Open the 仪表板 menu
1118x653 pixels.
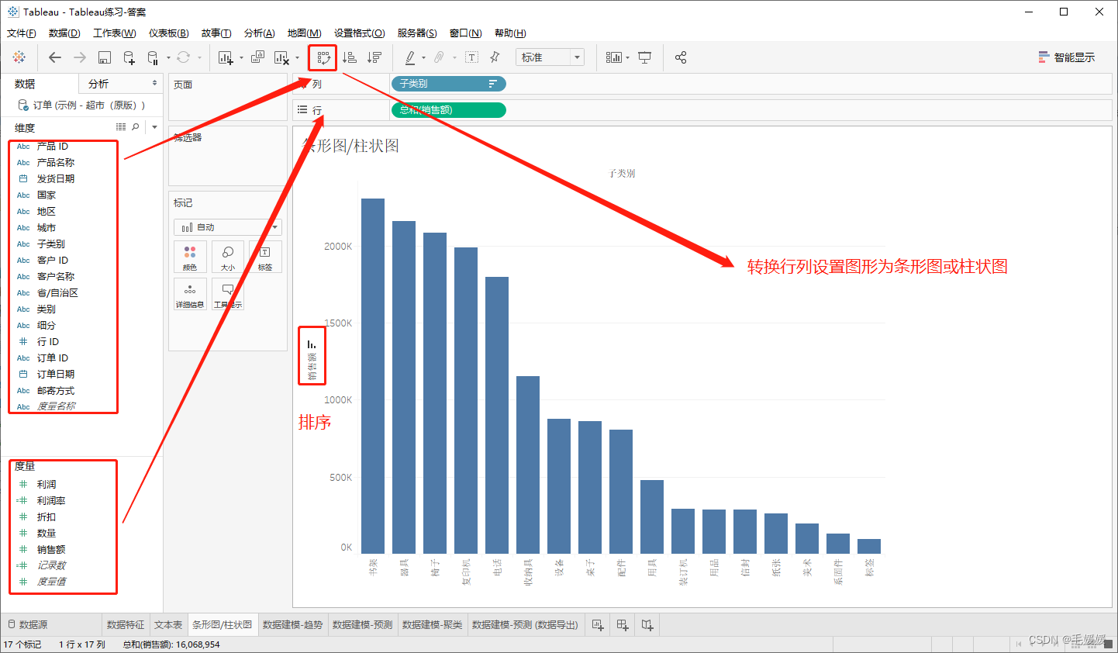(169, 33)
